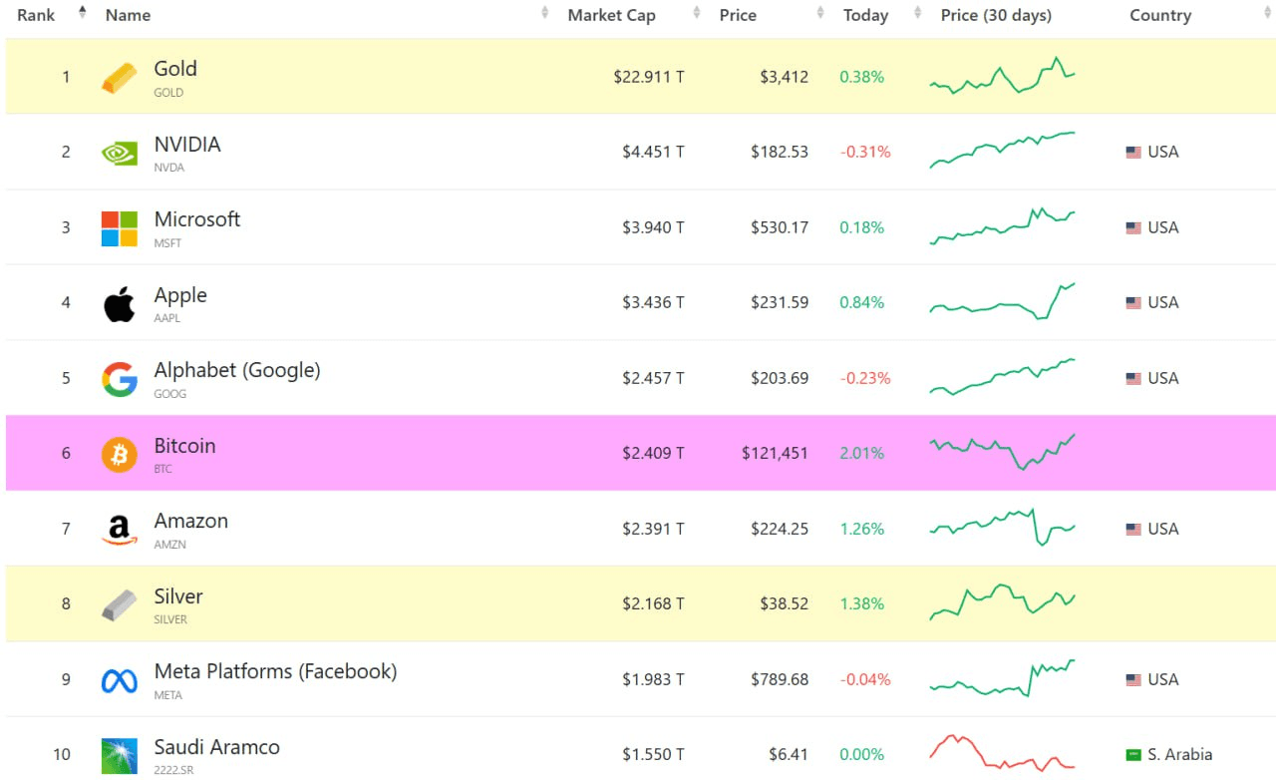
Task: Open the Amazon company link
Action: [x=191, y=521]
